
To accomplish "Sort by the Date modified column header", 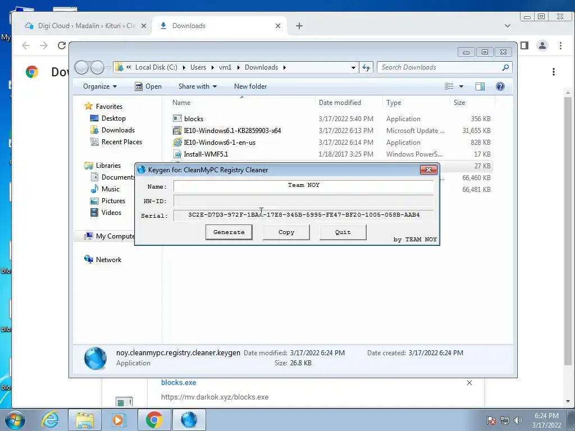I will 340,103.
